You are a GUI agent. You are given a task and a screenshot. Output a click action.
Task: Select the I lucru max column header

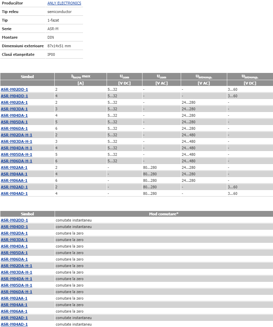[81, 76]
